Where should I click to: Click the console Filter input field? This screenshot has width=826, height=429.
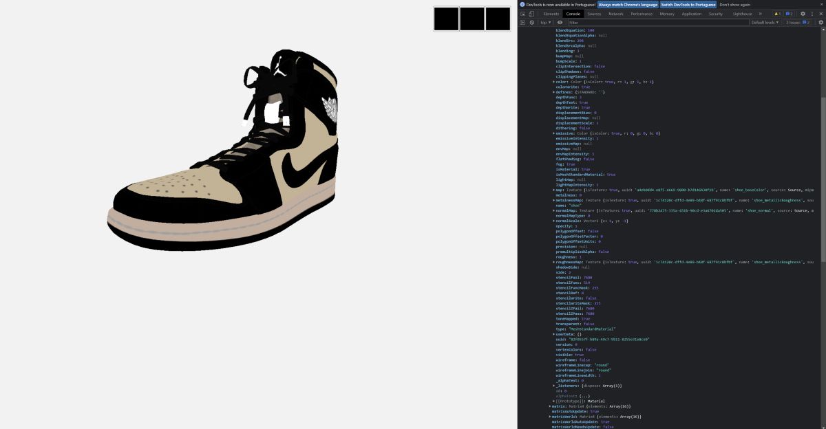(x=657, y=23)
